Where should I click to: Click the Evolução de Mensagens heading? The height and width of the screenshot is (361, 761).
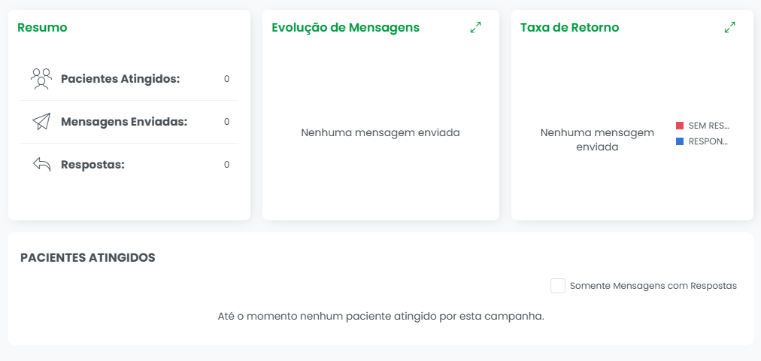[346, 28]
